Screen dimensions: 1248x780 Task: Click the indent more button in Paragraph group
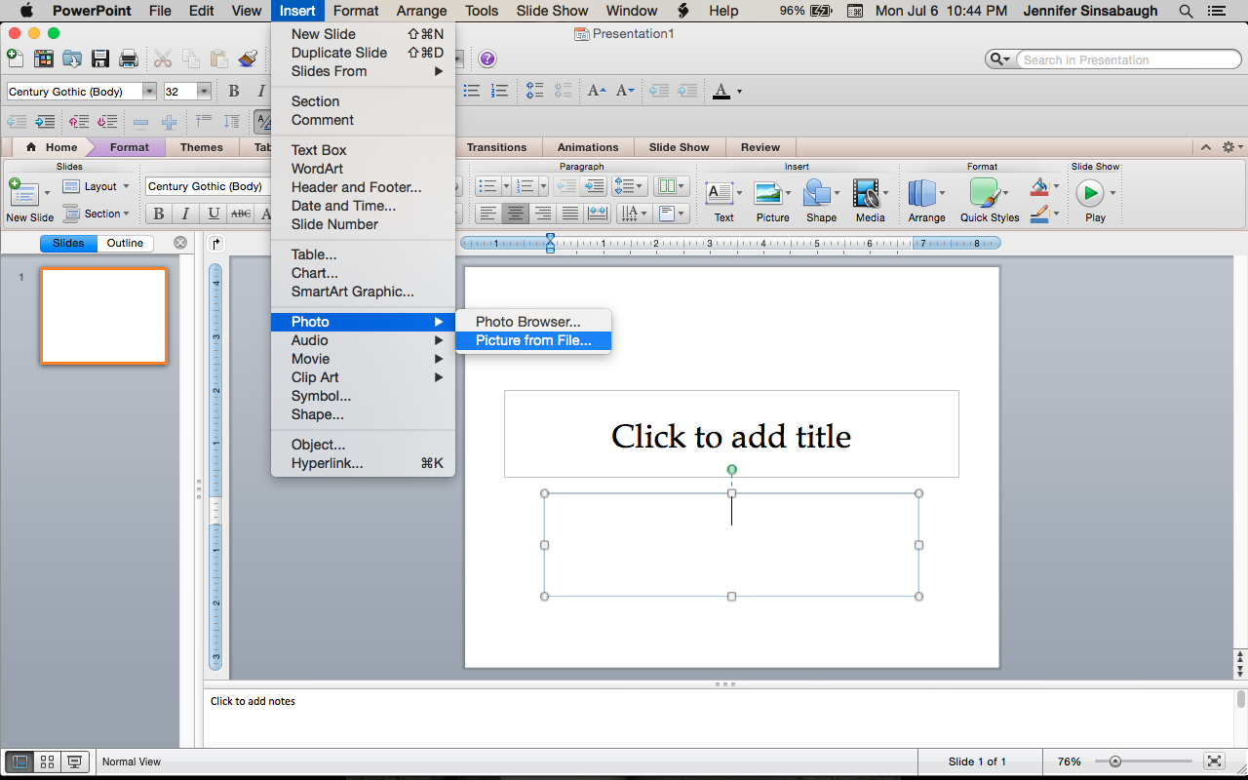pos(593,186)
